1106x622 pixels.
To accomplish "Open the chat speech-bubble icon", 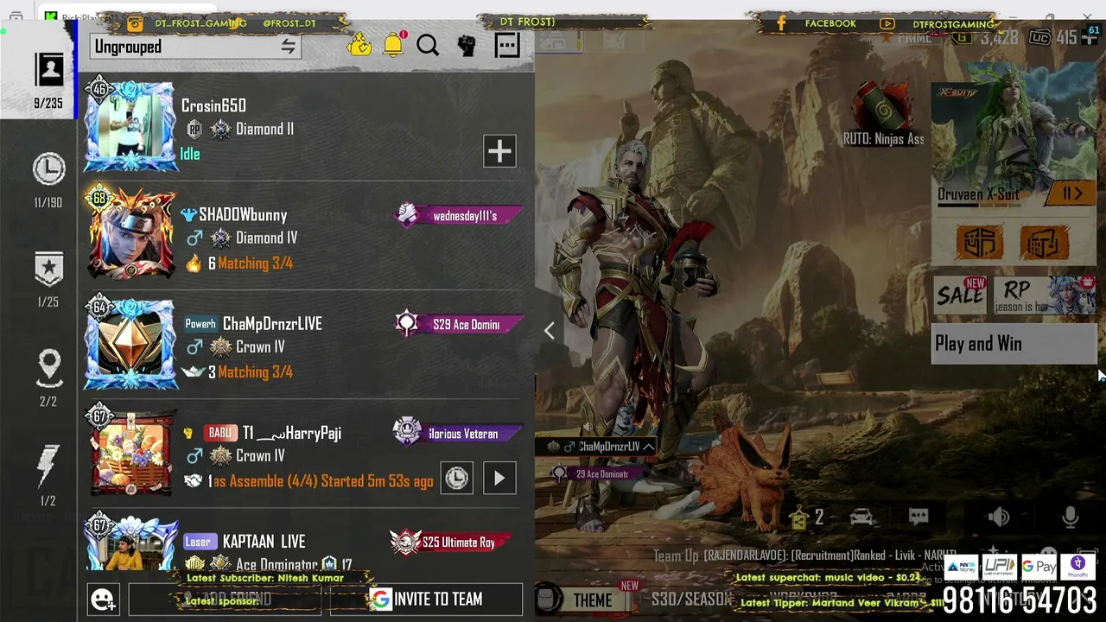I will pyautogui.click(x=918, y=517).
